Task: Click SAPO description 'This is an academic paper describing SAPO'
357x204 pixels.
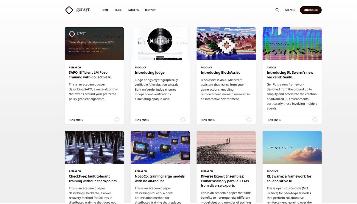Action: 93,91
